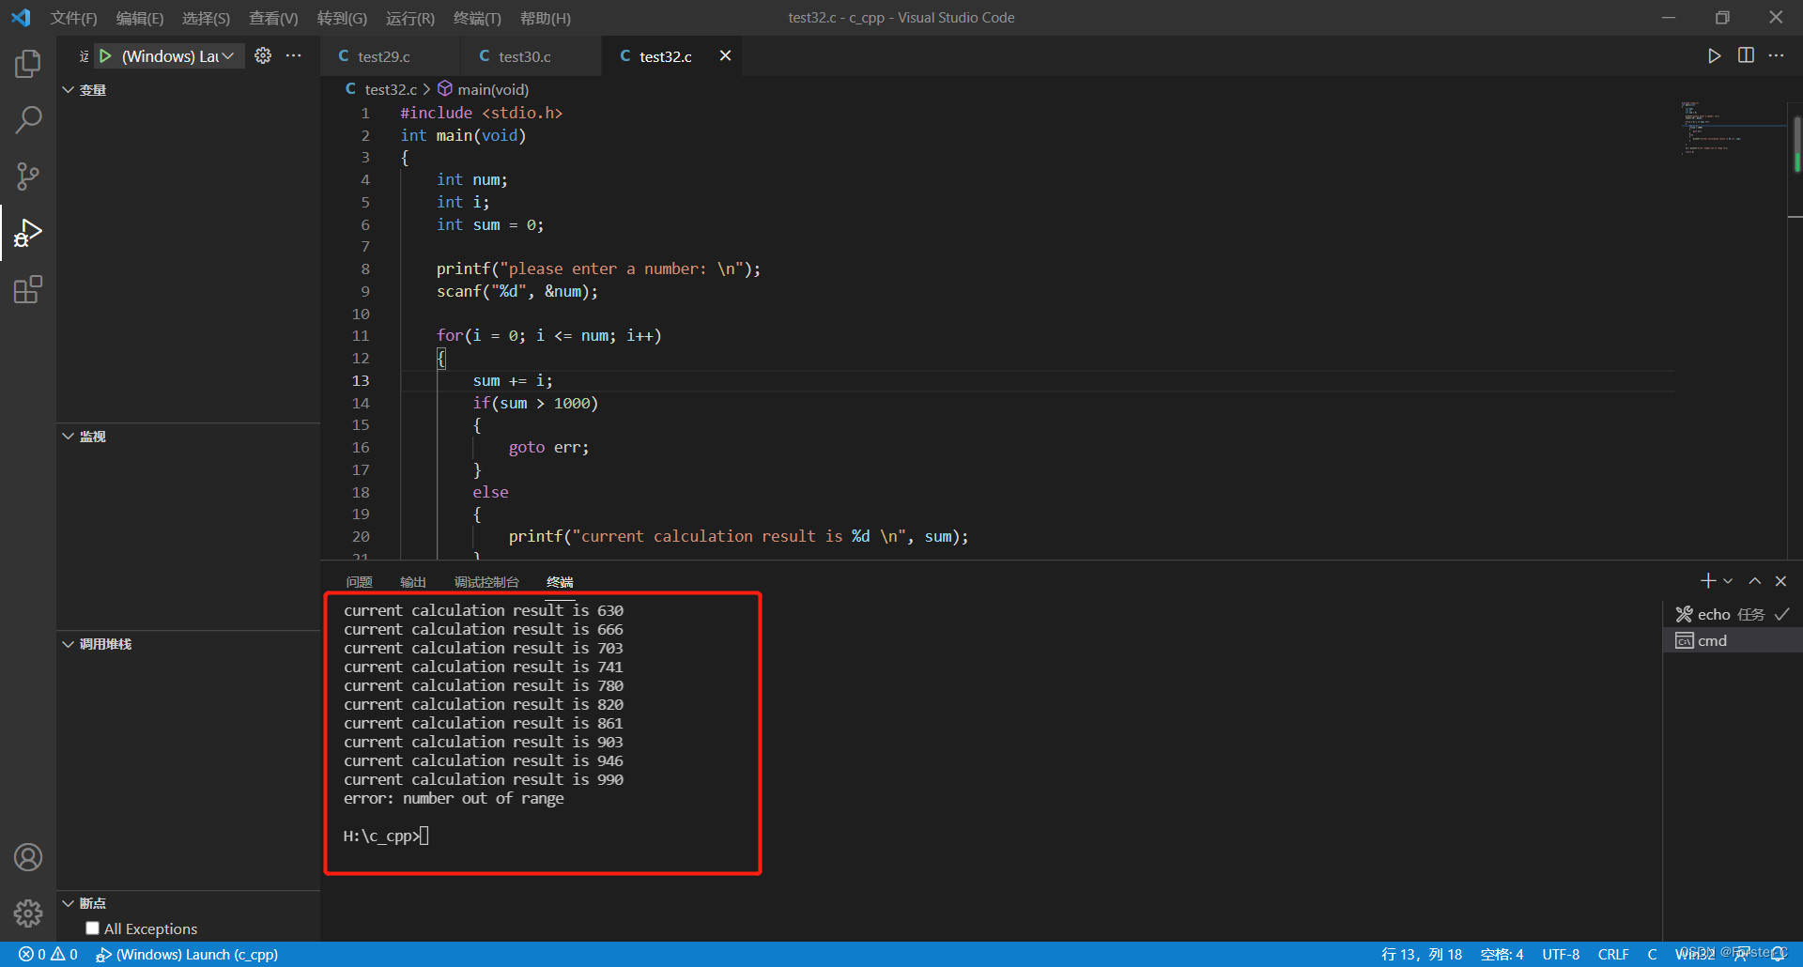Screen dimensions: 1803x967
Task: Change line ending CRLF in status bar
Action: coord(1613,954)
